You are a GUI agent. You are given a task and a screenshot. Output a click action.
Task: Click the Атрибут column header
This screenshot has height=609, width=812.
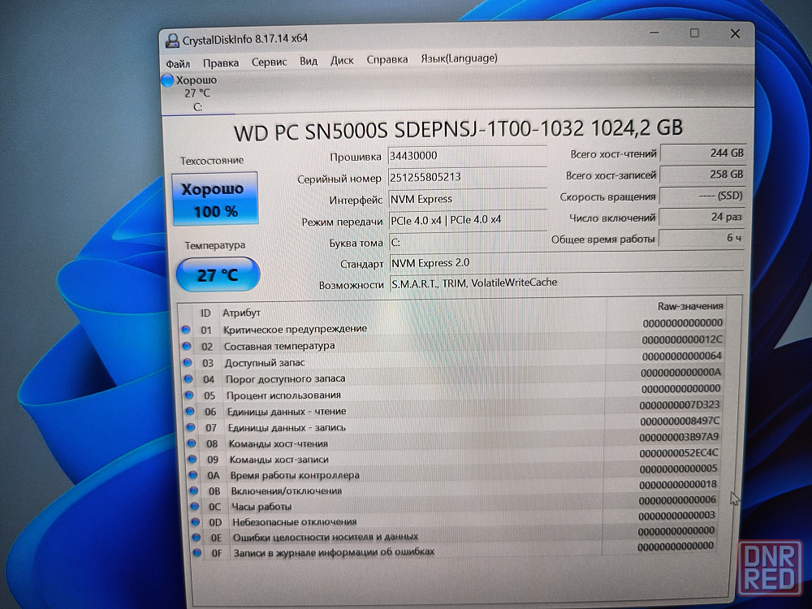point(241,313)
